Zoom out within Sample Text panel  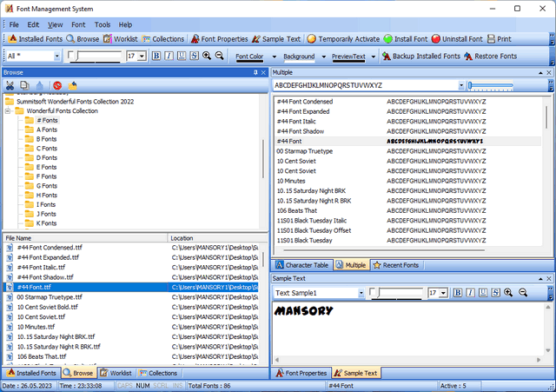[523, 293]
